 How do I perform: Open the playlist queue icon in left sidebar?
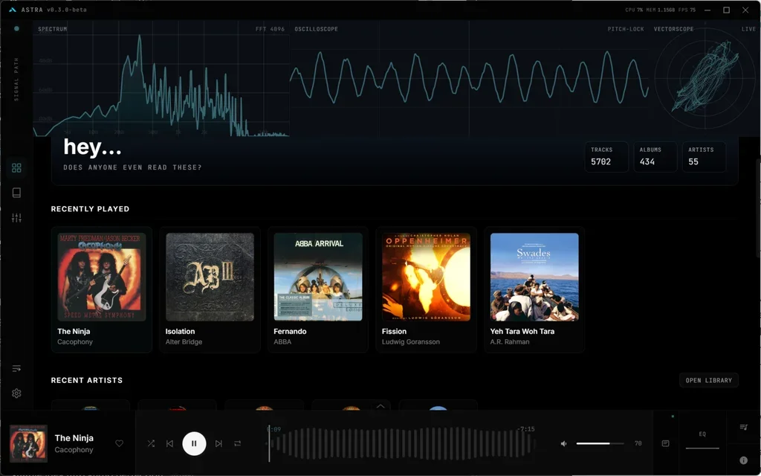(16, 368)
